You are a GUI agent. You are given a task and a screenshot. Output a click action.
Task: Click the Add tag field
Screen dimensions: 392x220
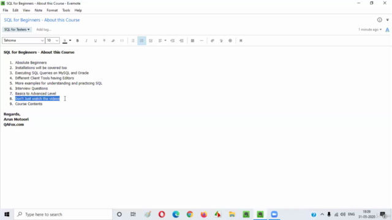coord(43,29)
